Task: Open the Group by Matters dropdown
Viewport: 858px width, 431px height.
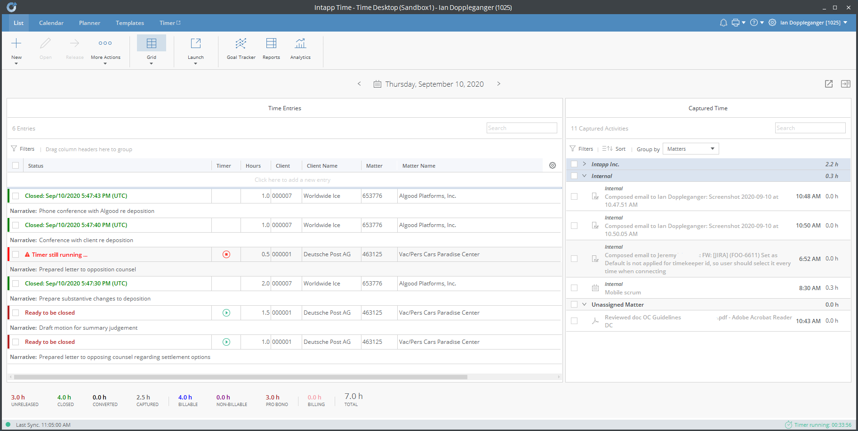Action: (x=690, y=148)
